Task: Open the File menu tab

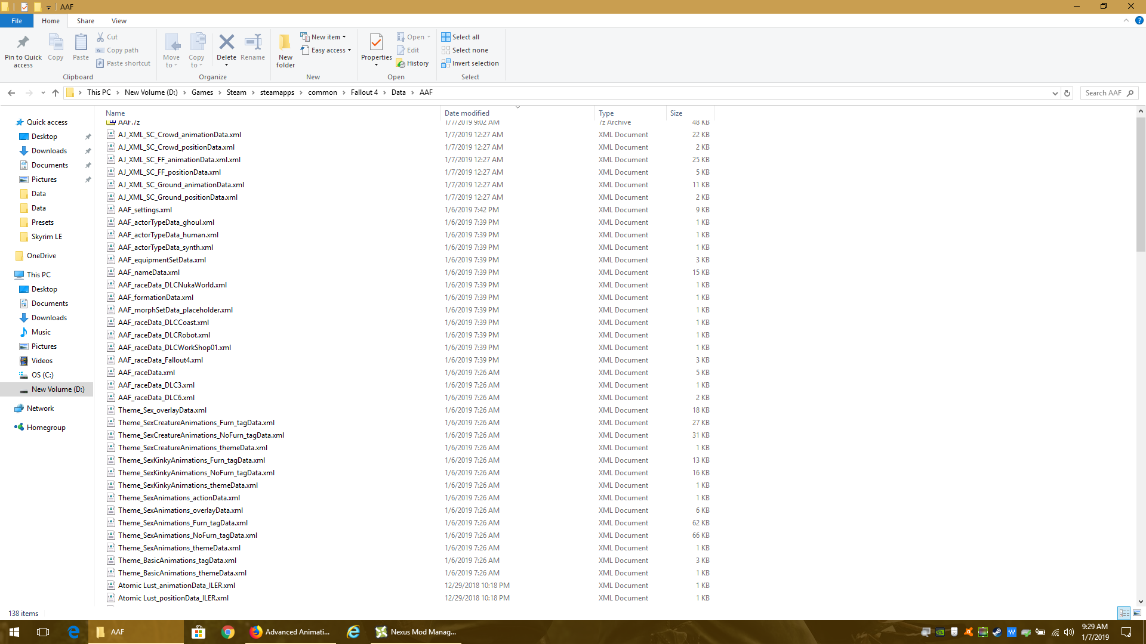Action: coord(17,21)
